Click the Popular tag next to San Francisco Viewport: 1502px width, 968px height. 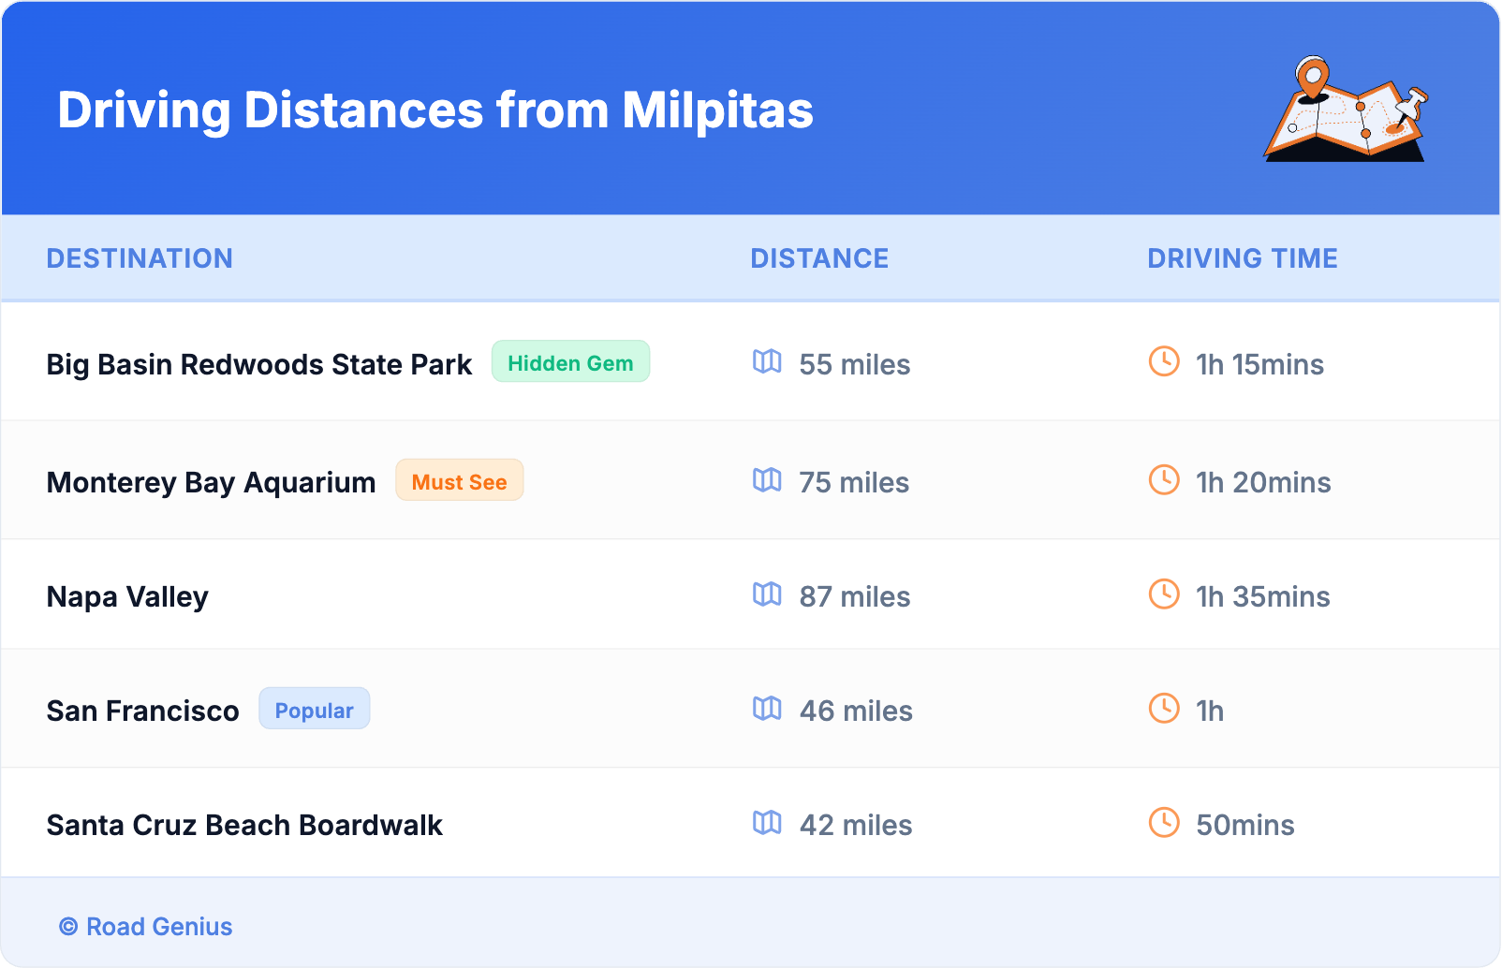tap(314, 710)
